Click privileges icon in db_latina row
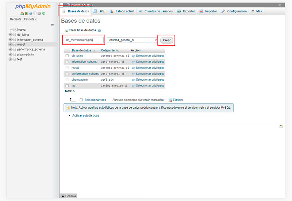Screen dimensions: 292x201 pos(133,56)
